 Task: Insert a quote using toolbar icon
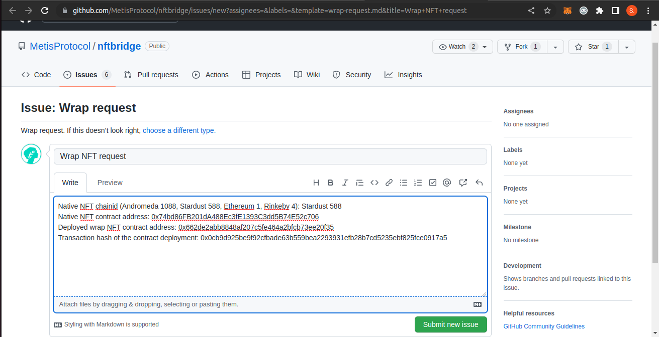[360, 183]
